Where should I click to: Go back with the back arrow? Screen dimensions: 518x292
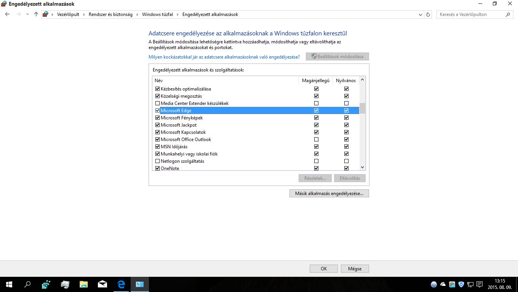(x=7, y=14)
